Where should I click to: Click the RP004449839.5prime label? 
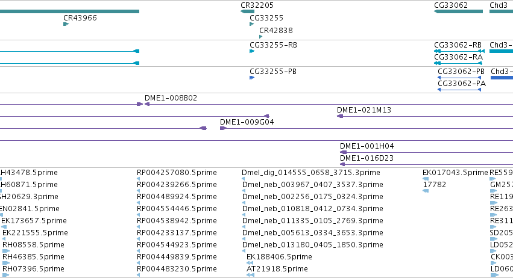point(177,258)
